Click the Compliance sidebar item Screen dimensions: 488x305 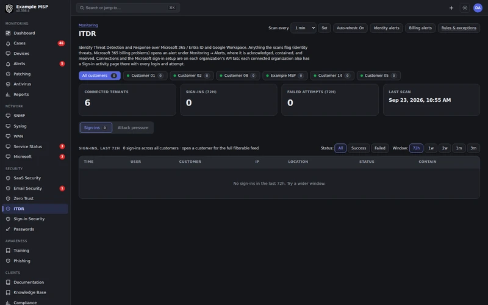[x=35, y=303]
